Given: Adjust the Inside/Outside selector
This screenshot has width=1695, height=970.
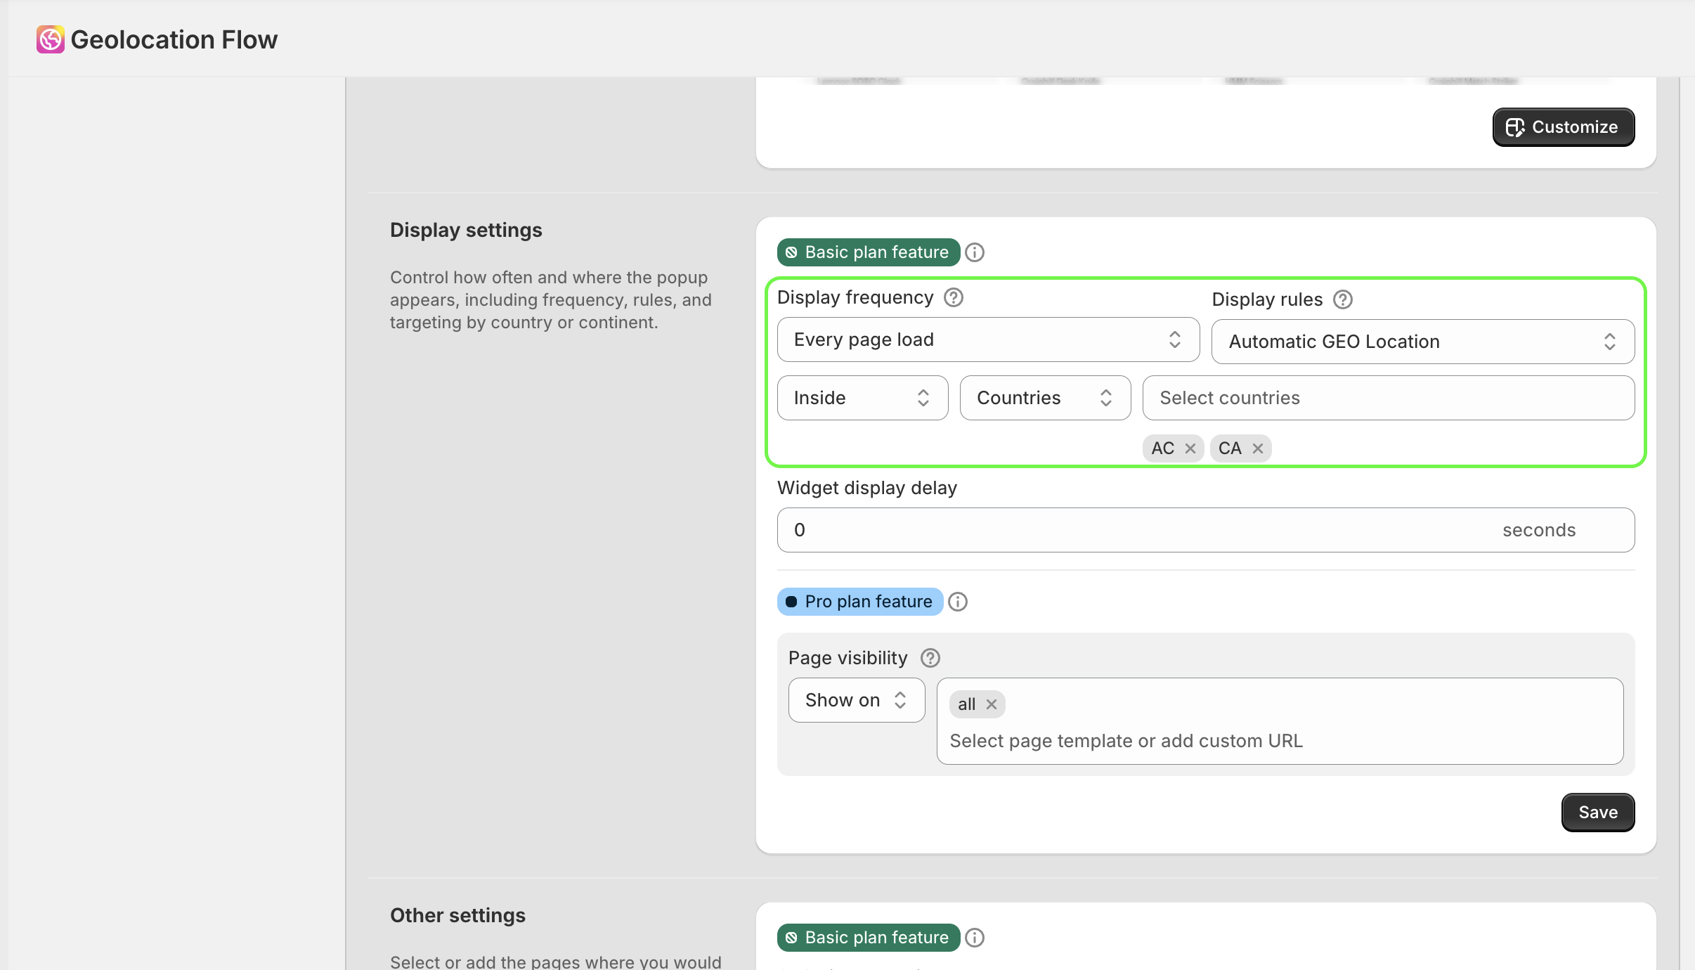Looking at the screenshot, I should pos(862,397).
